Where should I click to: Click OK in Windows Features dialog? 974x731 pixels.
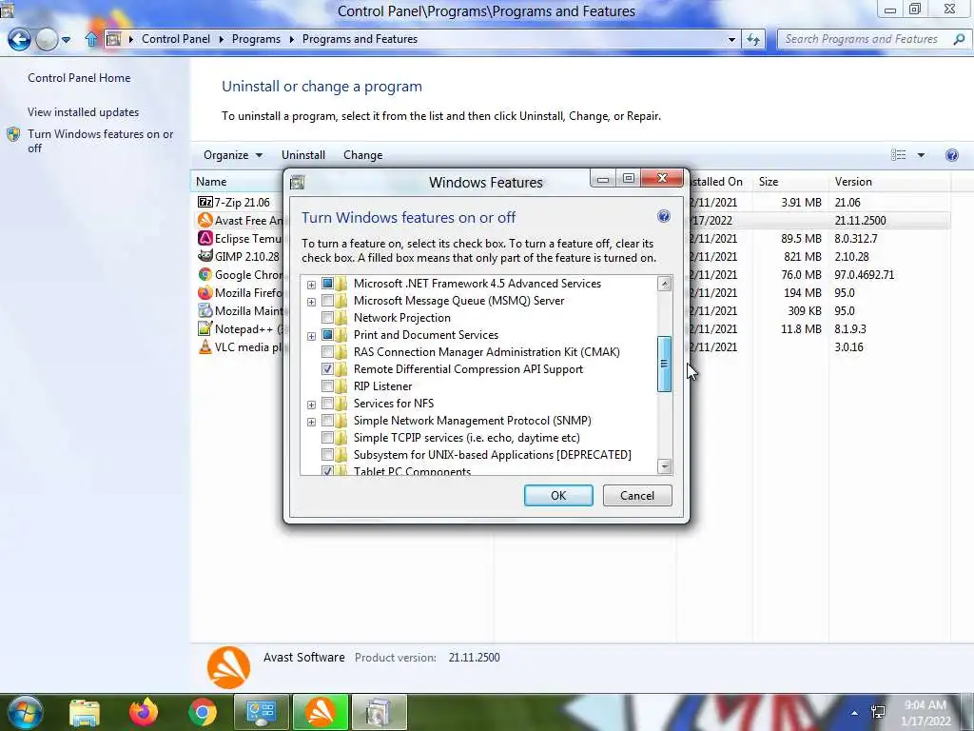(x=558, y=495)
